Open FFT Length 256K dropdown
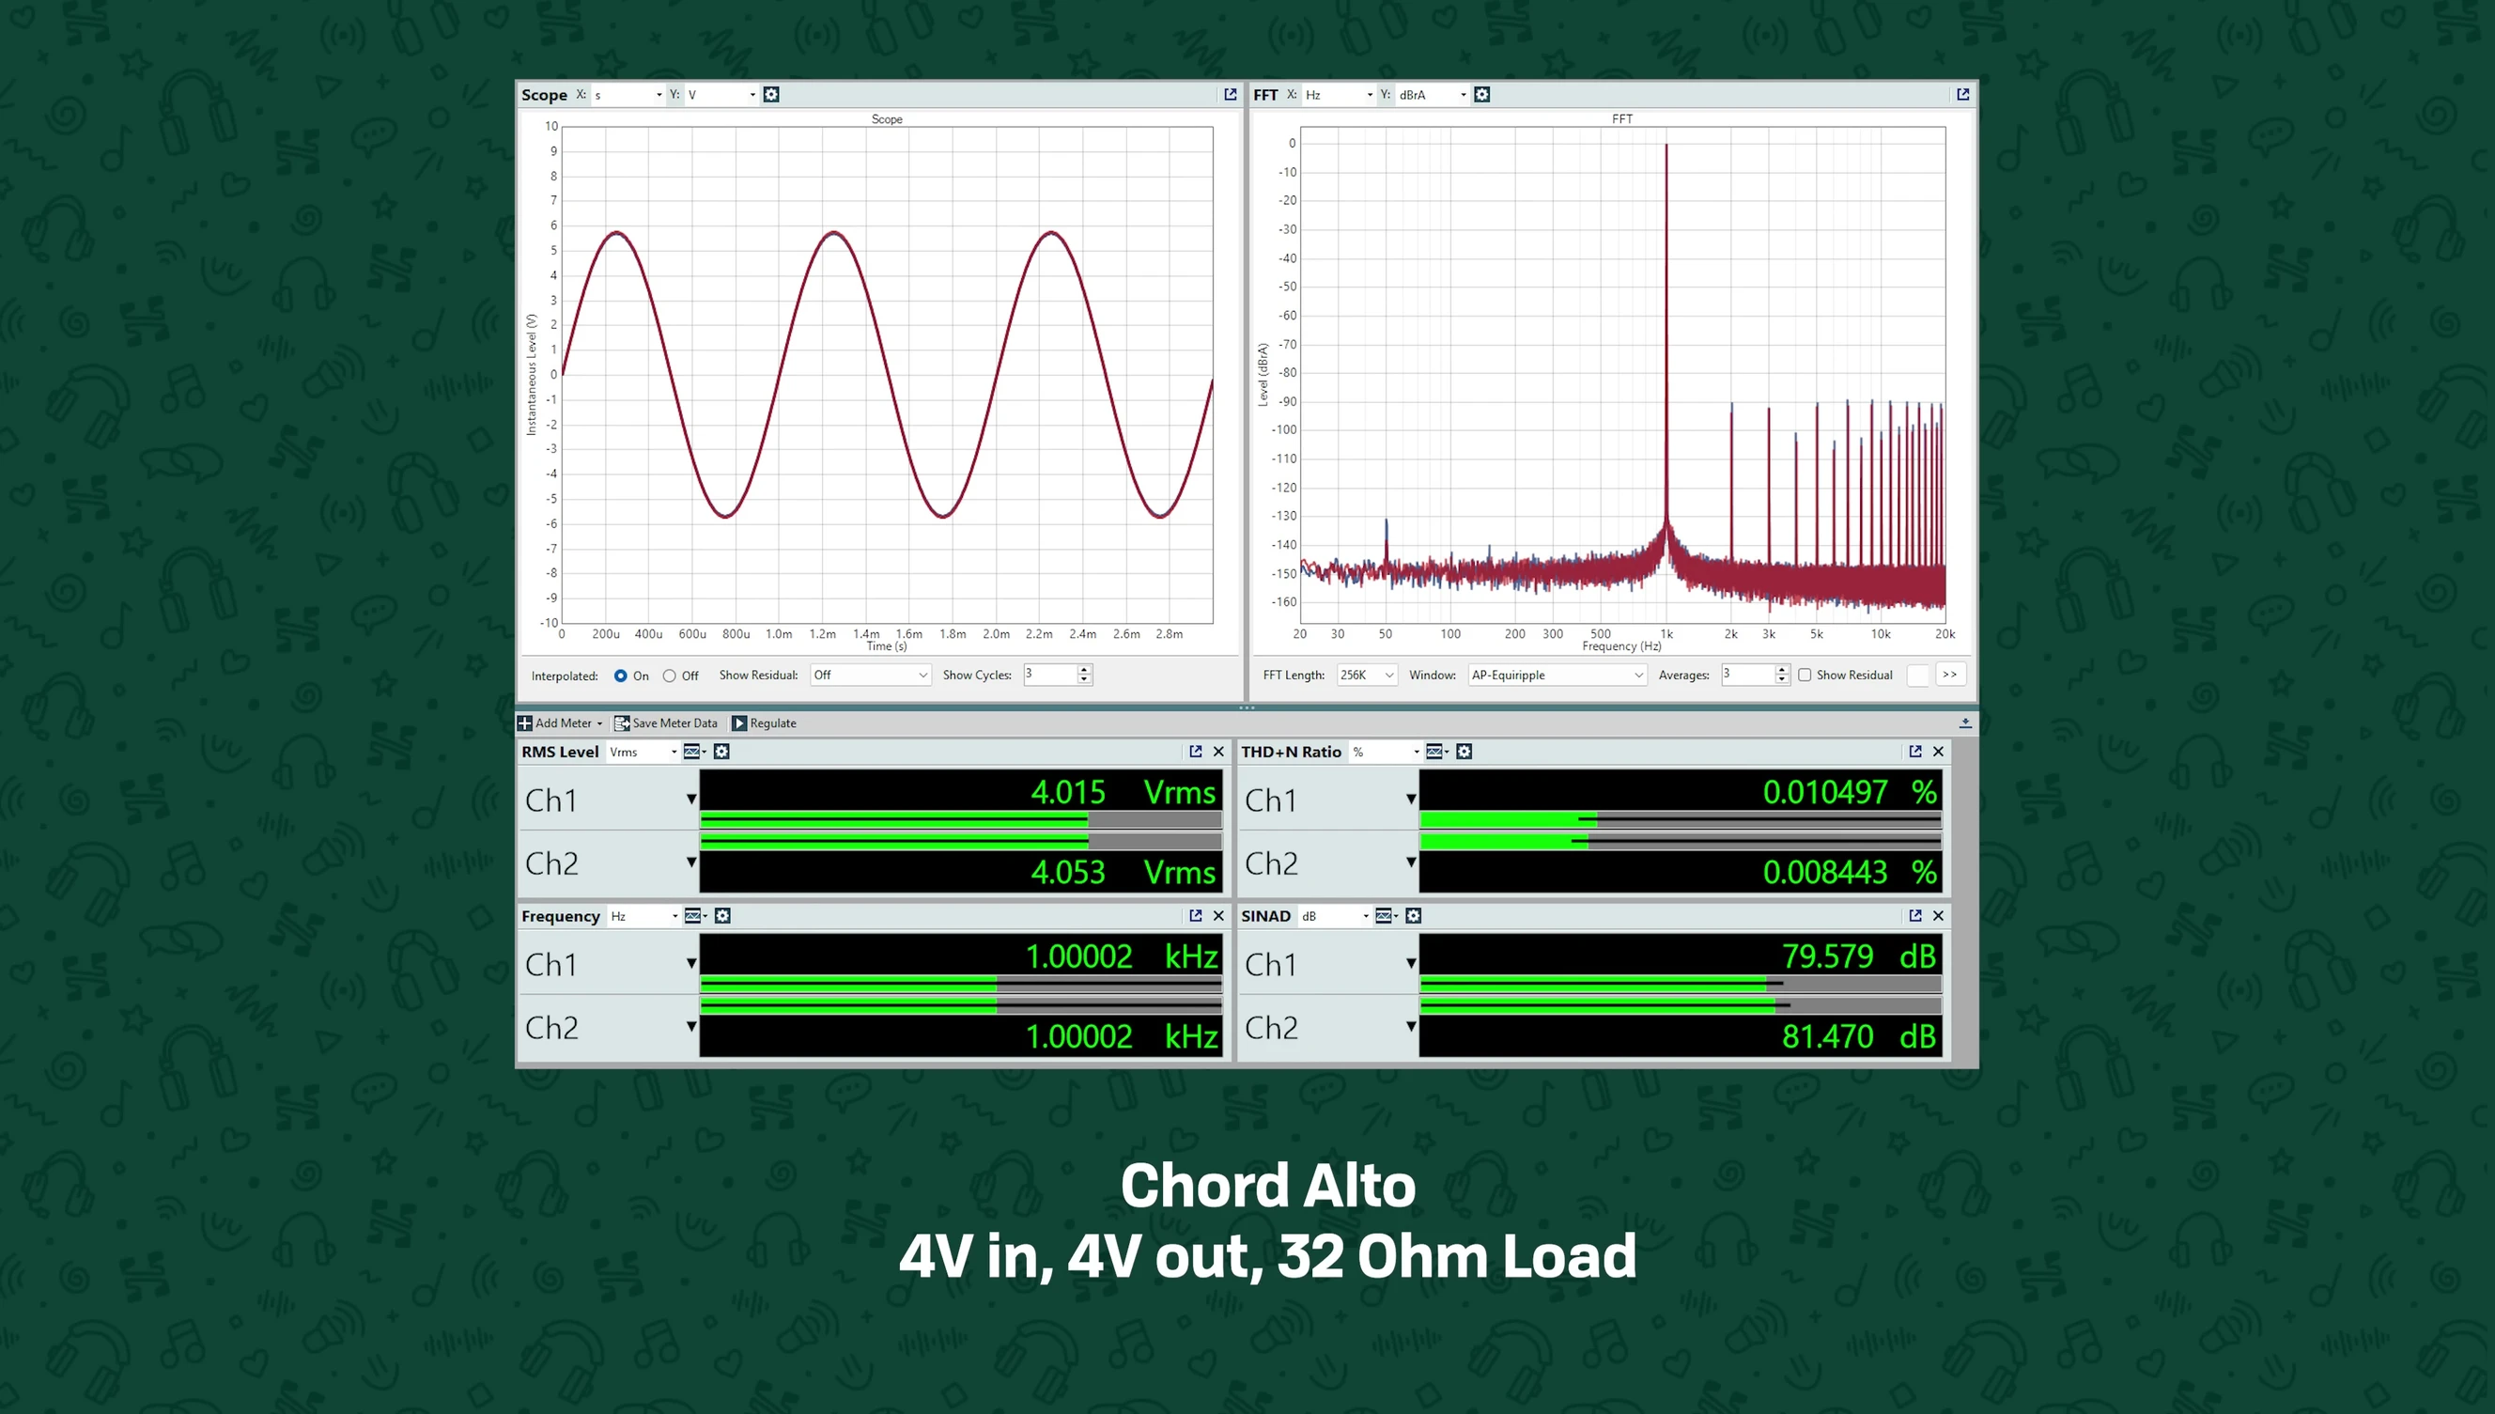 coord(1367,675)
